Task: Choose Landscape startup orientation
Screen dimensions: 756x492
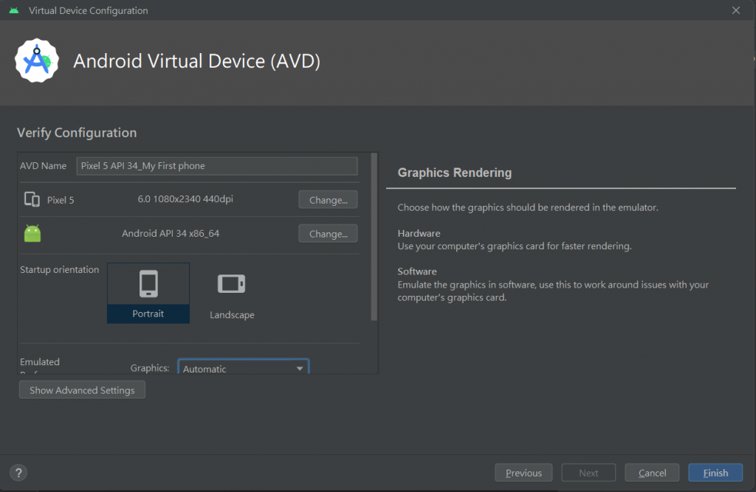Action: click(x=232, y=315)
